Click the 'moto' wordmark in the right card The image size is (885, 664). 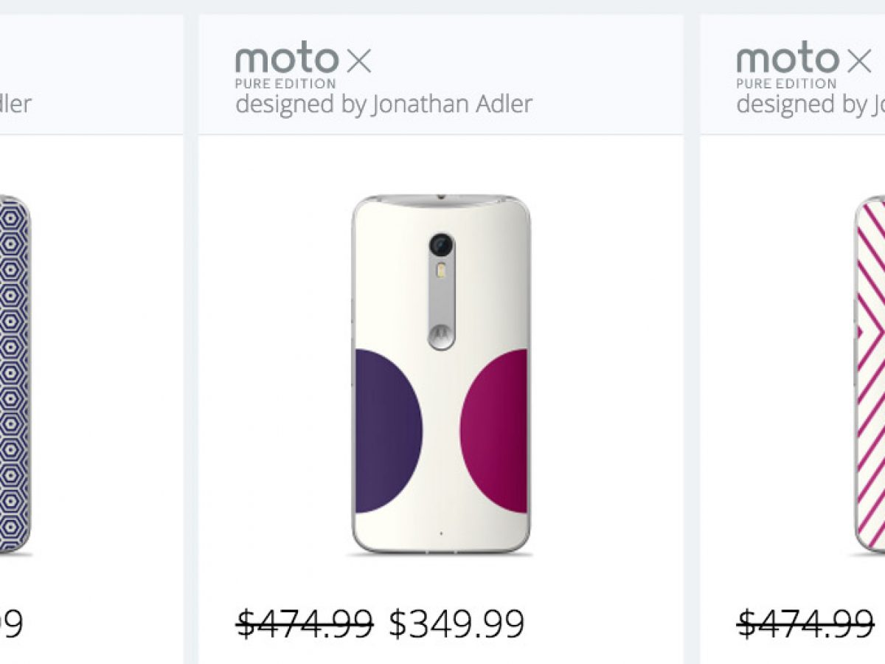(x=786, y=60)
